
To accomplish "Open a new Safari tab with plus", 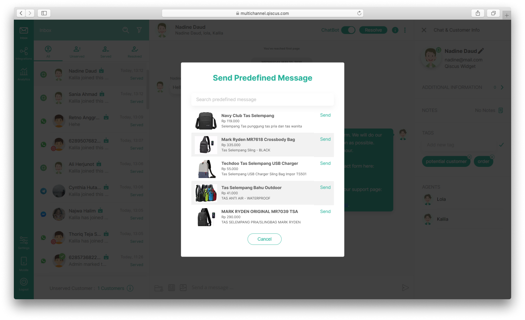I will 507,15.
